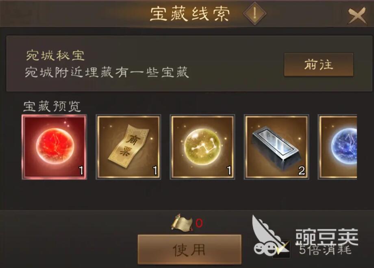
Task: Select the golden constellation orb reward
Action: tap(202, 147)
